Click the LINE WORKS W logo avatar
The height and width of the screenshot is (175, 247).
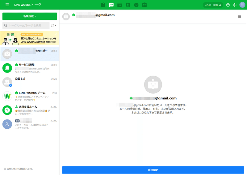7,96
